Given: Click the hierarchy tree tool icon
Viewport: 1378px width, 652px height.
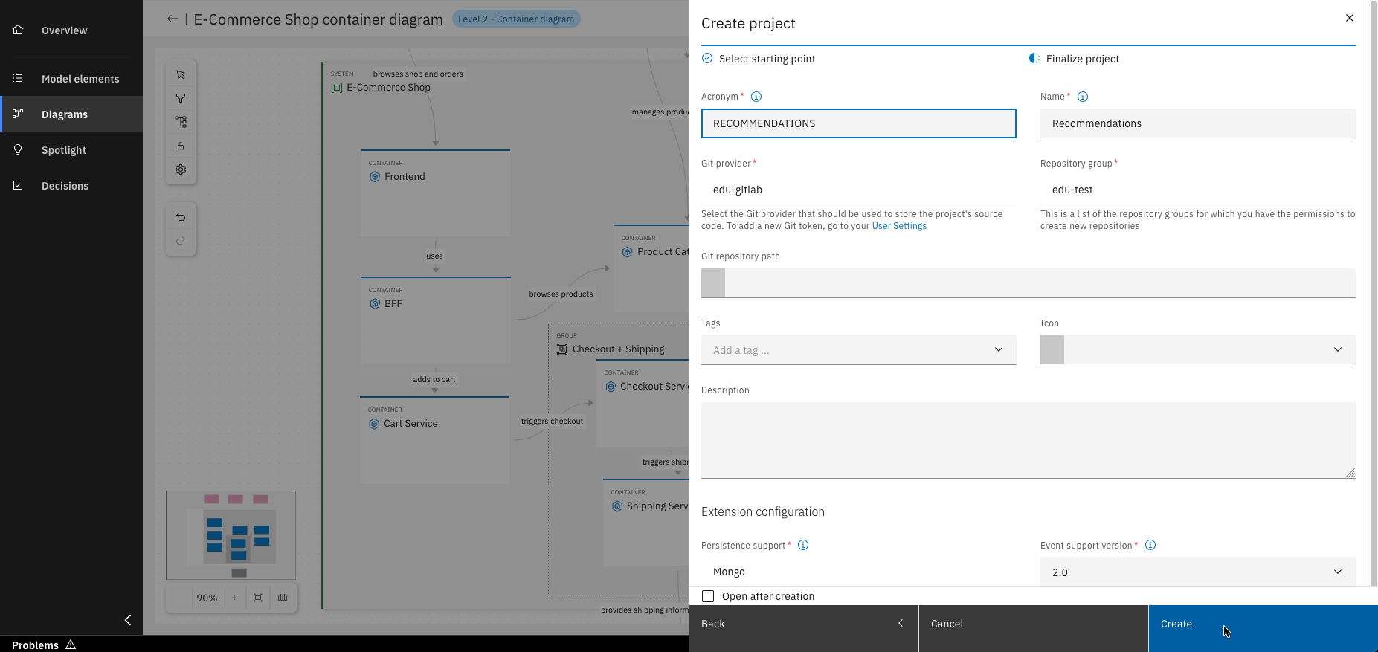Looking at the screenshot, I should click(x=181, y=122).
